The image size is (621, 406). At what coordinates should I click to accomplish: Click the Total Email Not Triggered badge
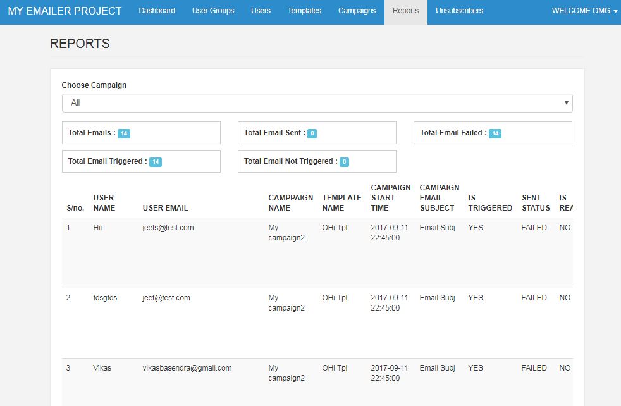pyautogui.click(x=344, y=162)
